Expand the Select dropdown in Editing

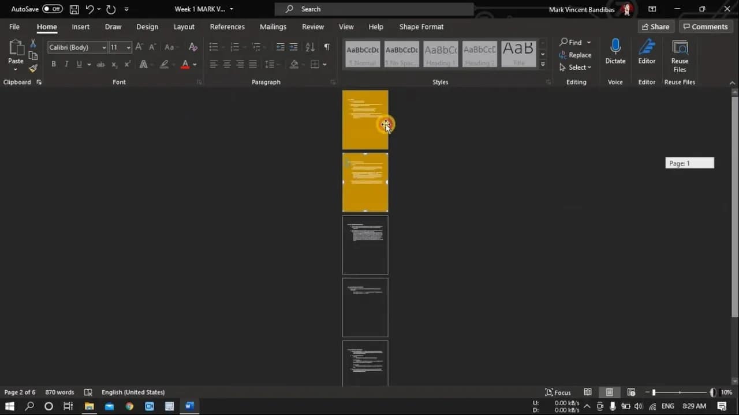pyautogui.click(x=576, y=67)
